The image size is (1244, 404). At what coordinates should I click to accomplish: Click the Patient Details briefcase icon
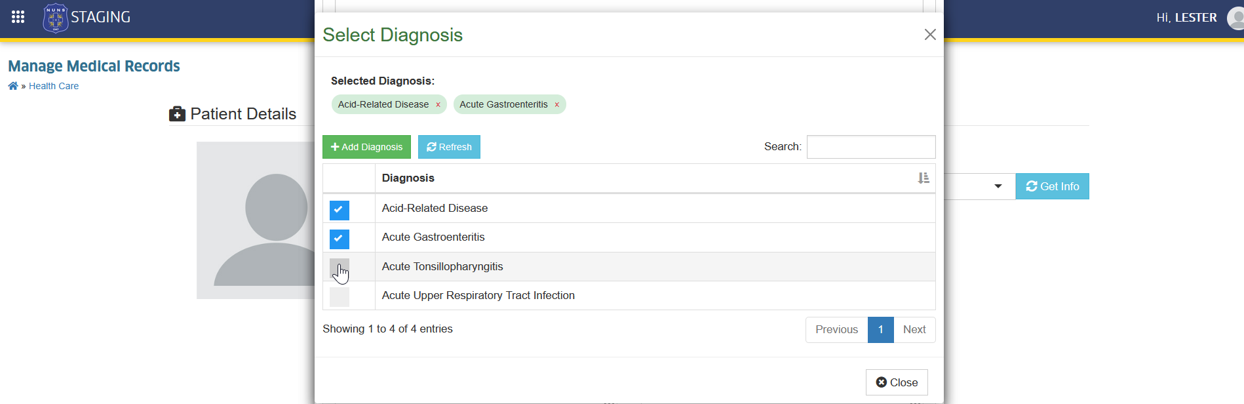(x=177, y=114)
